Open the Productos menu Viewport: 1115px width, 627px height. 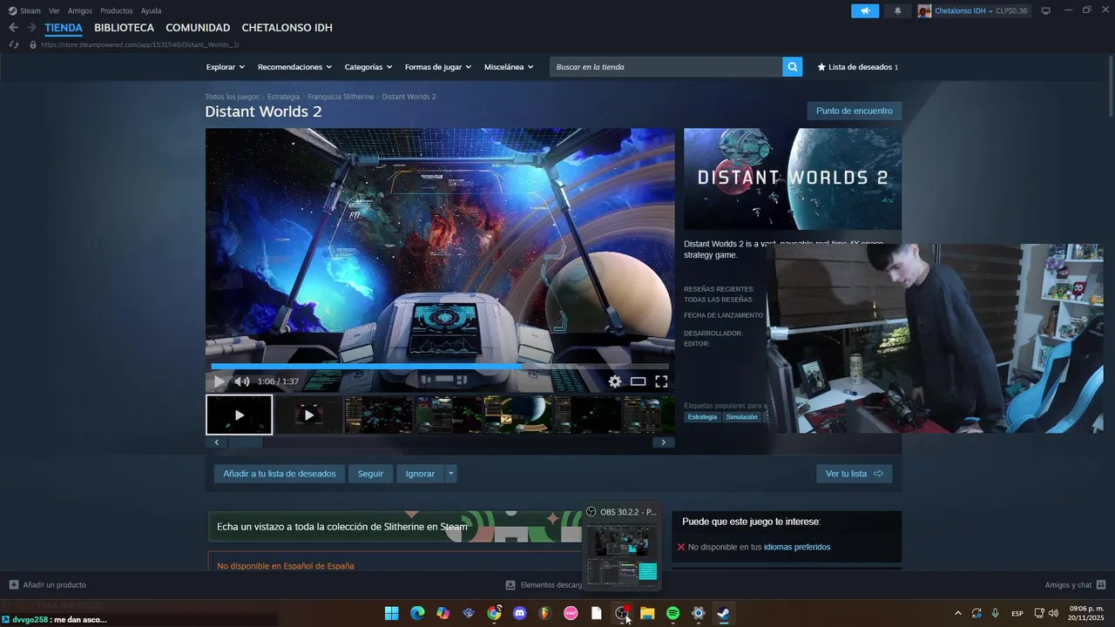point(117,10)
